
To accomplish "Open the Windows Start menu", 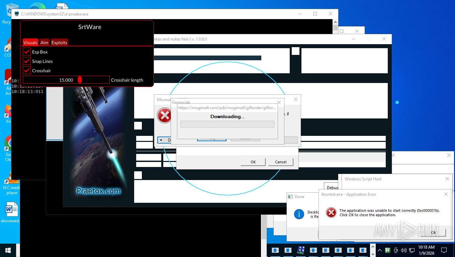I will click(x=8, y=250).
